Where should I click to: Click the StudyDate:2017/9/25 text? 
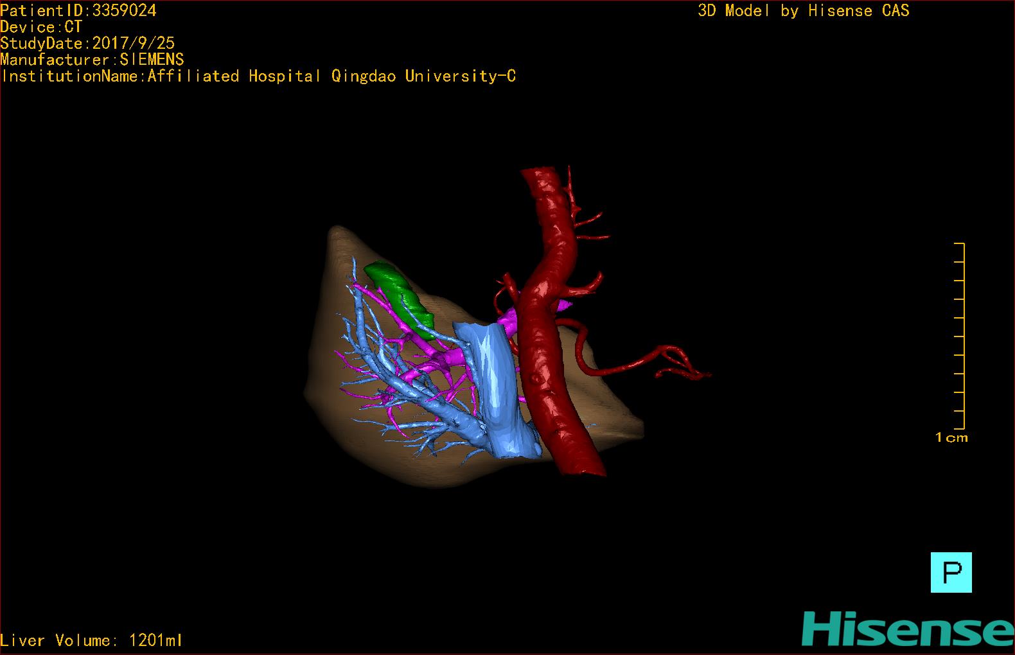(87, 43)
